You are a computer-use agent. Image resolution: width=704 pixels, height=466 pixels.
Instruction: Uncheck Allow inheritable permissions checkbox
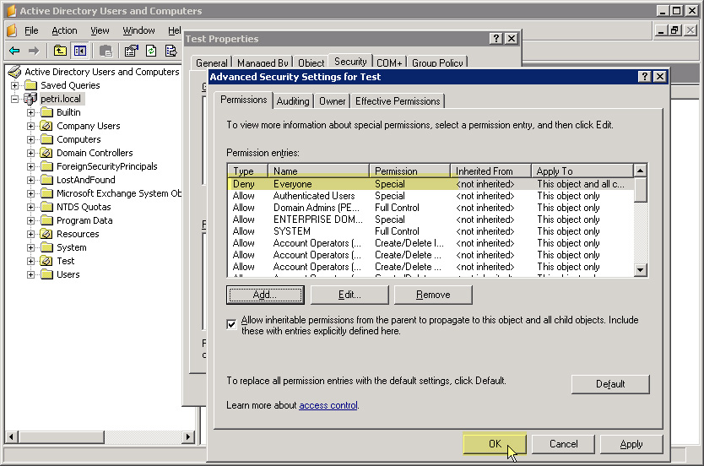231,324
